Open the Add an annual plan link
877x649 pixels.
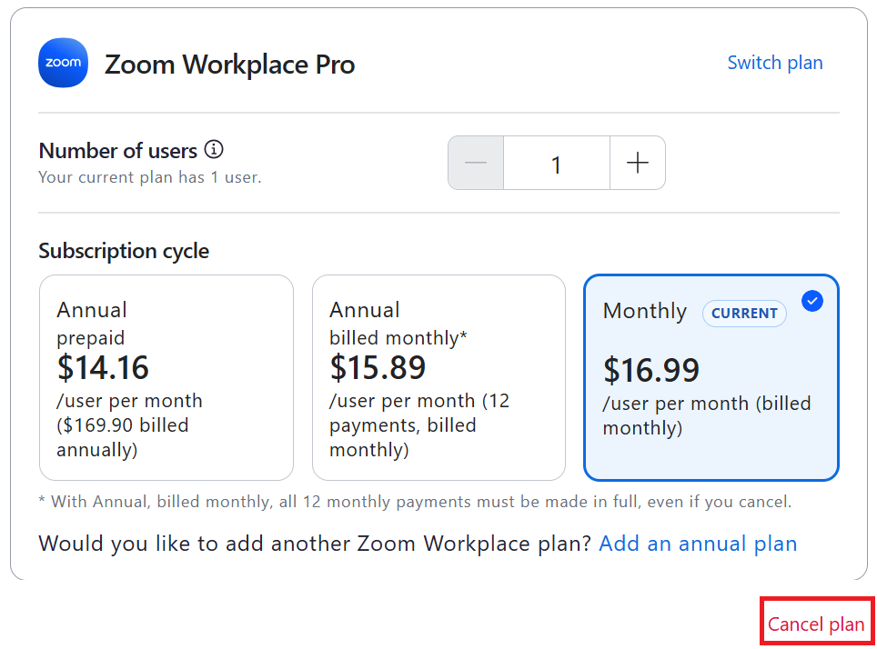pyautogui.click(x=698, y=544)
